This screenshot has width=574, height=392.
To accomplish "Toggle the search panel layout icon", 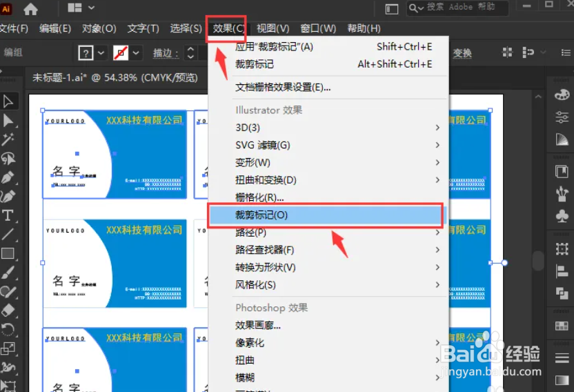I will tap(392, 9).
